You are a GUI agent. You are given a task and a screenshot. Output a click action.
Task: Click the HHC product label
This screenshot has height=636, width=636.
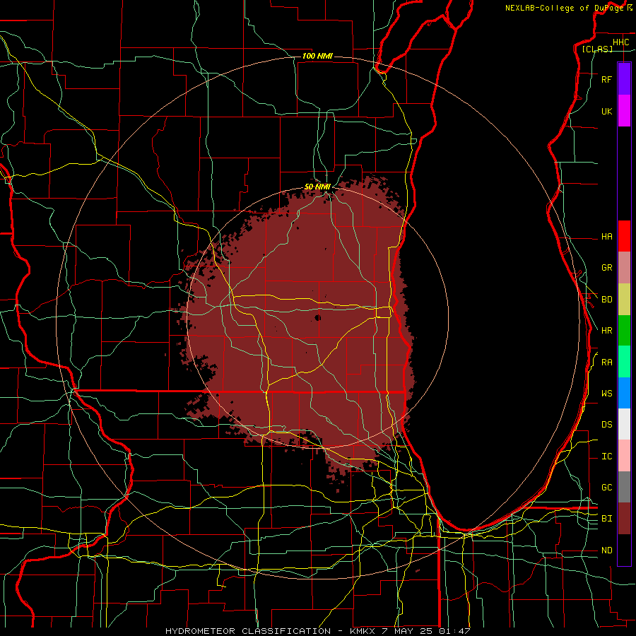621,42
